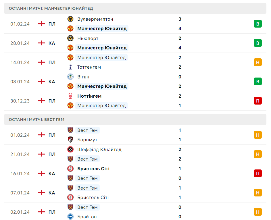This screenshot has width=271, height=220.
Task: Click the England flag for the 01.02.24 Wolverhampton match
Action: pyautogui.click(x=42, y=24)
